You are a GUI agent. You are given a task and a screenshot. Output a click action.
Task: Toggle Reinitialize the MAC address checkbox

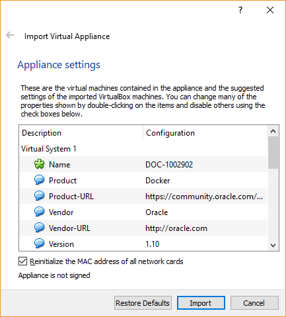click(23, 261)
